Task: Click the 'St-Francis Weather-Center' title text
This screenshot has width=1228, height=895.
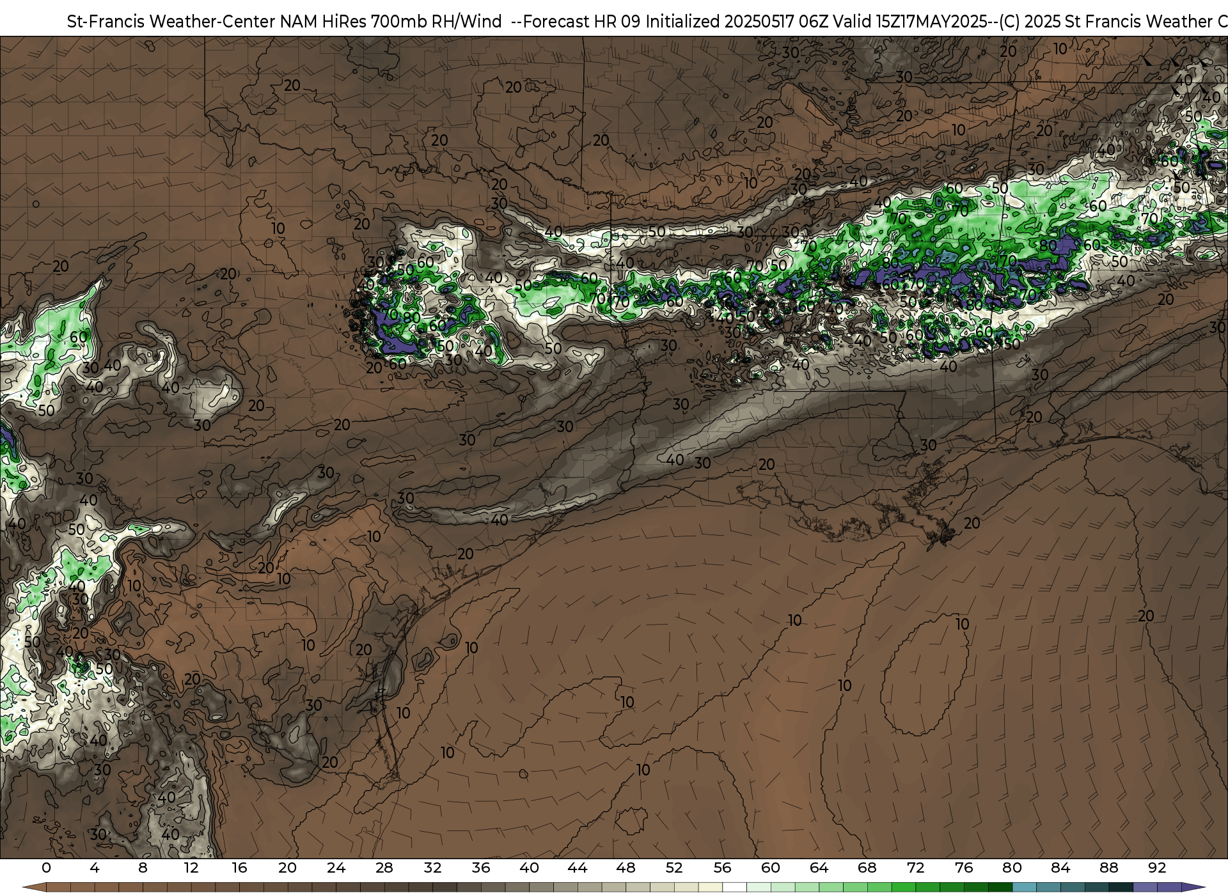Action: click(x=171, y=22)
